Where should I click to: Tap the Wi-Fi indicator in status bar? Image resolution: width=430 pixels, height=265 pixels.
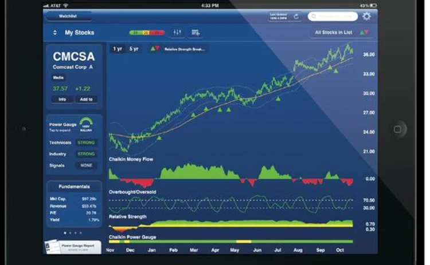66,6
